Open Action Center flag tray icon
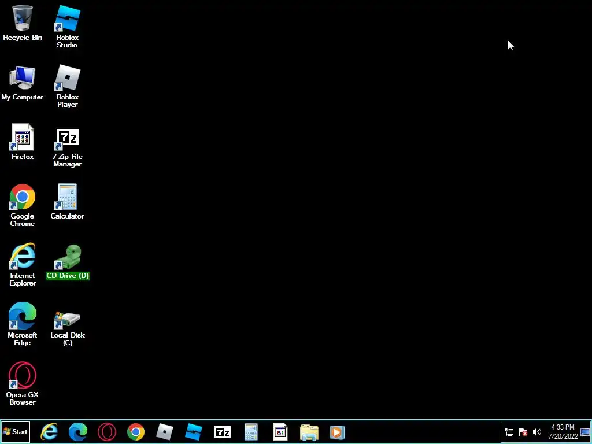 [523, 432]
